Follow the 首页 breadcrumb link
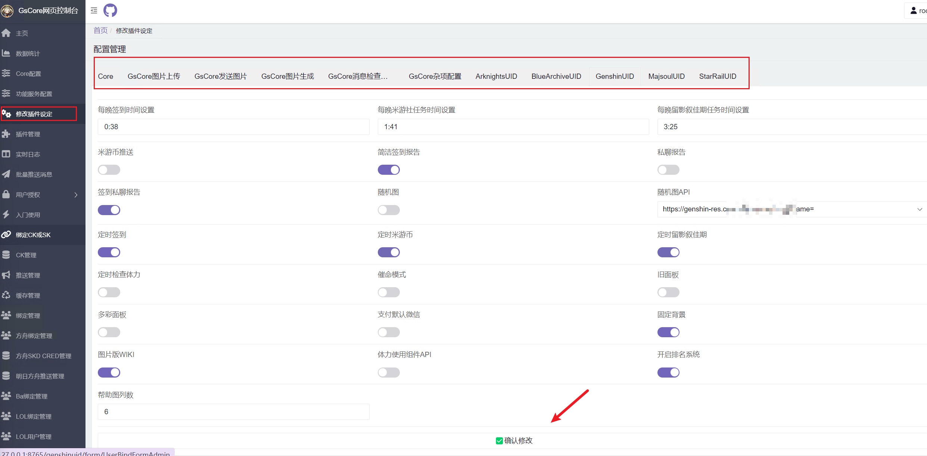Viewport: 927px width, 456px height. (x=100, y=30)
